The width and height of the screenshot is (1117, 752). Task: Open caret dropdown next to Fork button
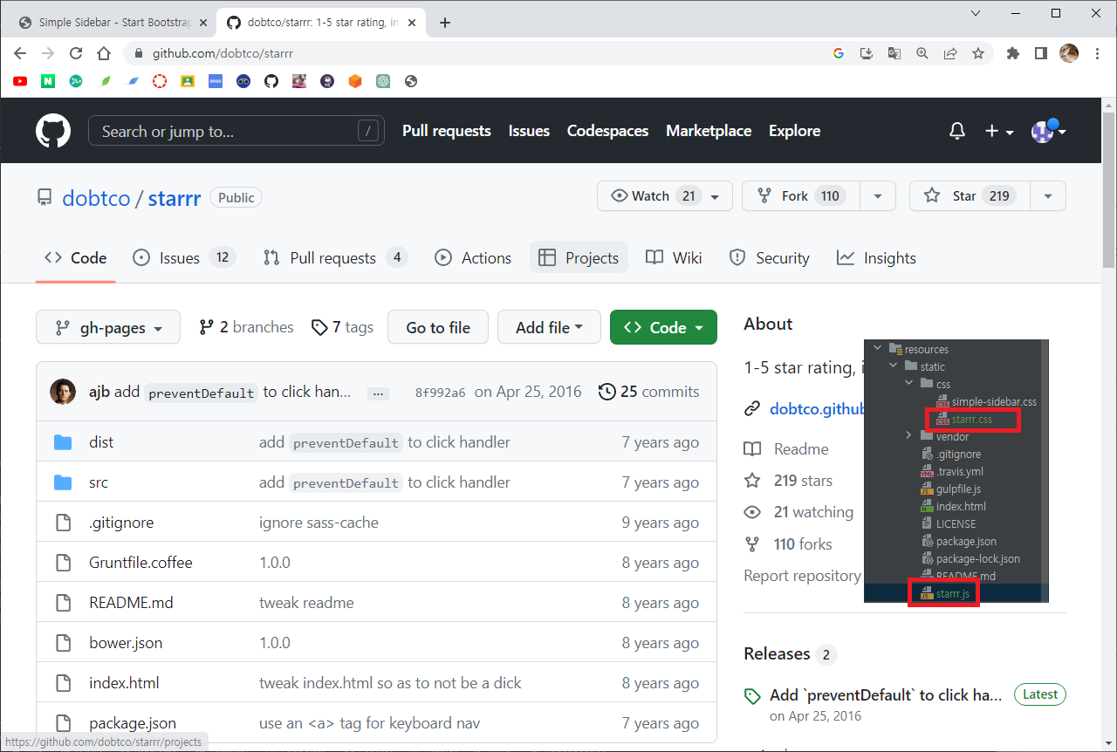coord(878,196)
